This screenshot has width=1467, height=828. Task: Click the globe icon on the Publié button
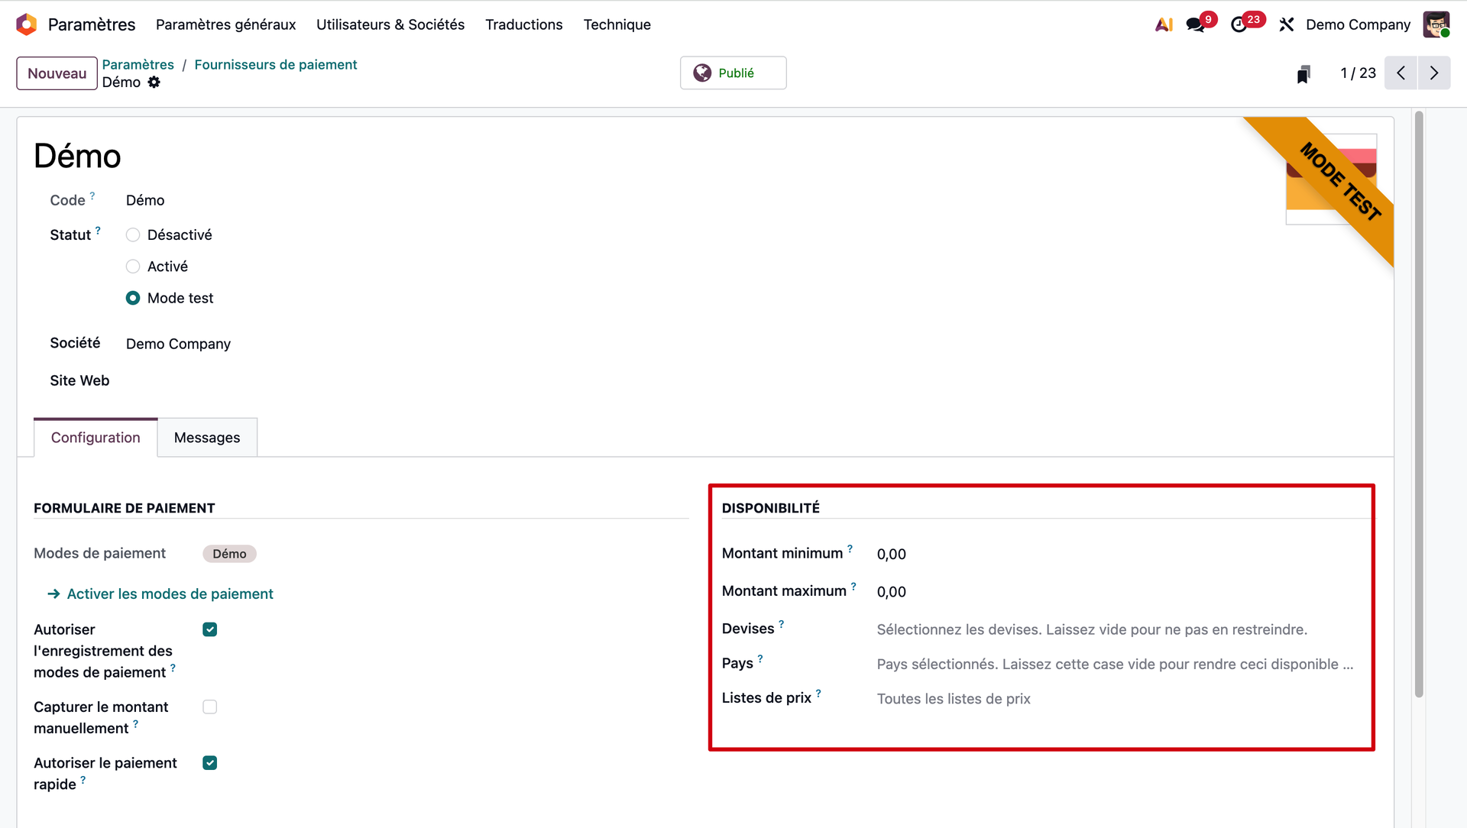(x=702, y=73)
